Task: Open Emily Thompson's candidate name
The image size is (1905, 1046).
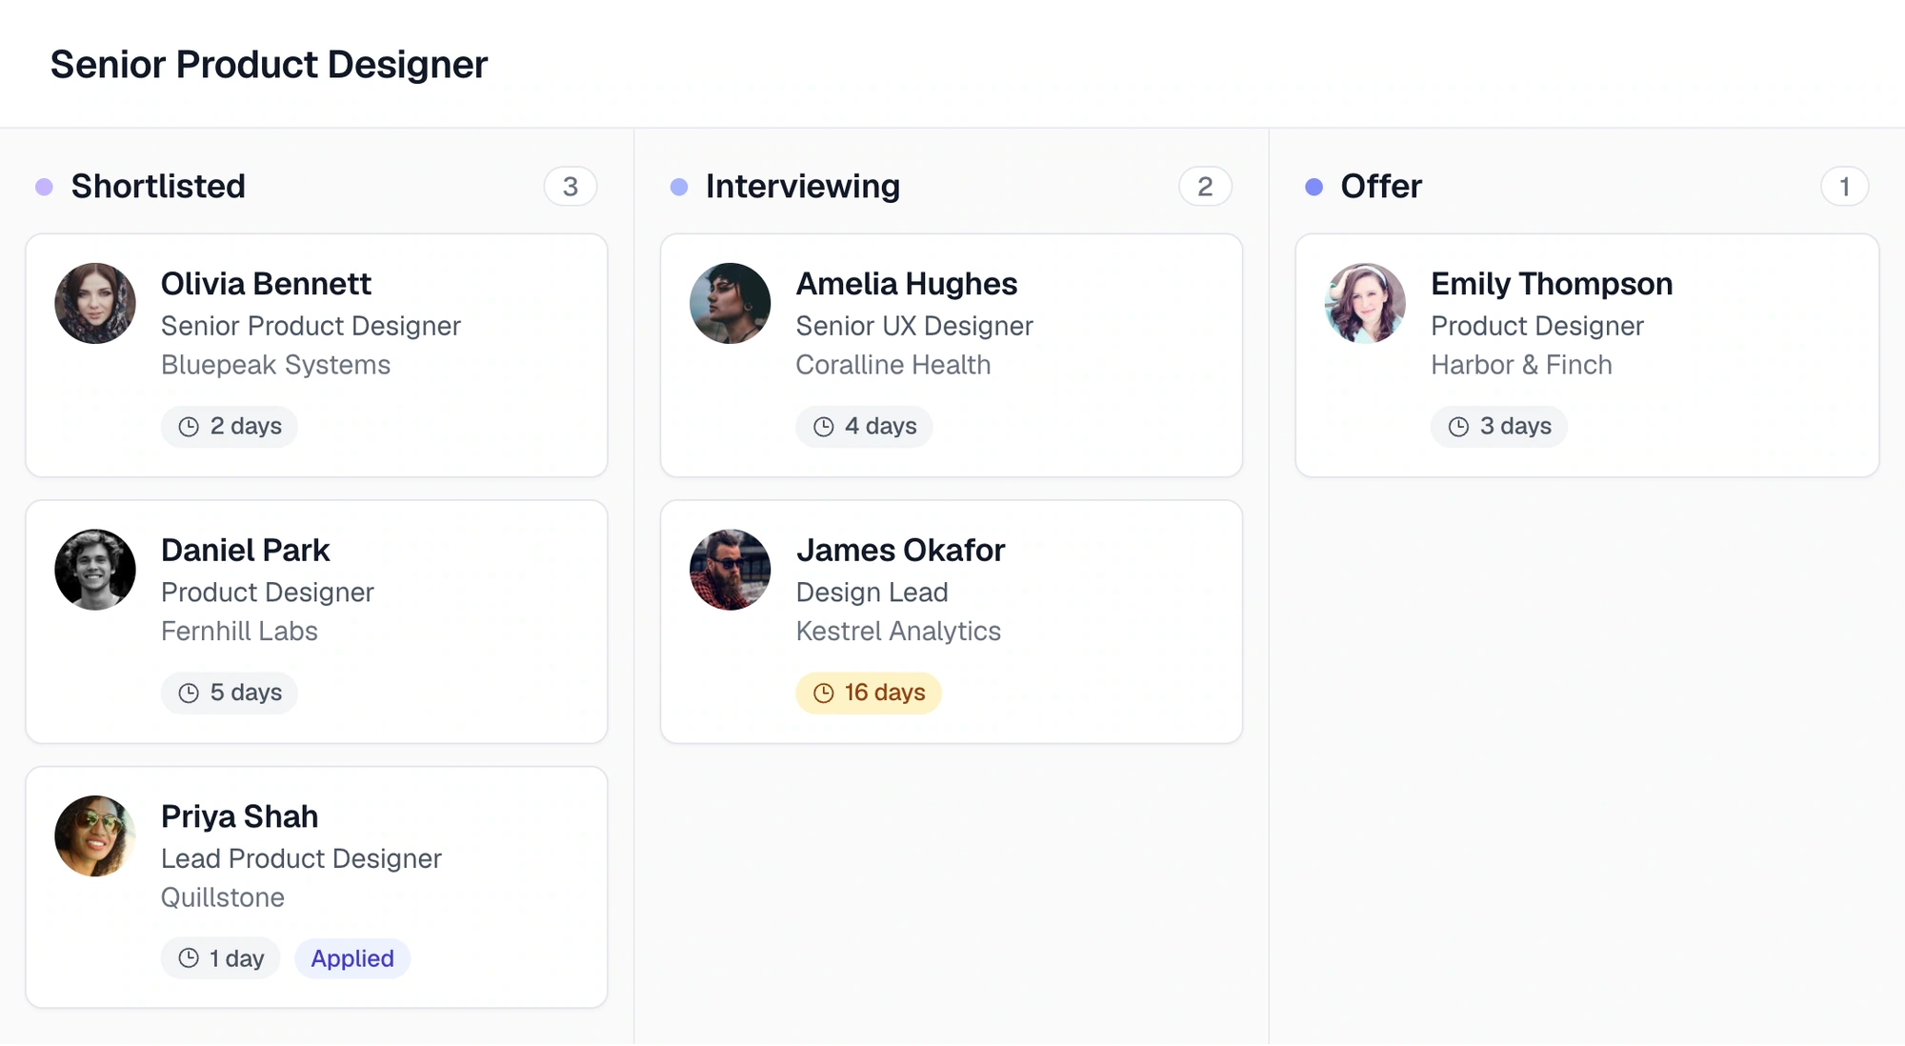Action: pos(1552,284)
